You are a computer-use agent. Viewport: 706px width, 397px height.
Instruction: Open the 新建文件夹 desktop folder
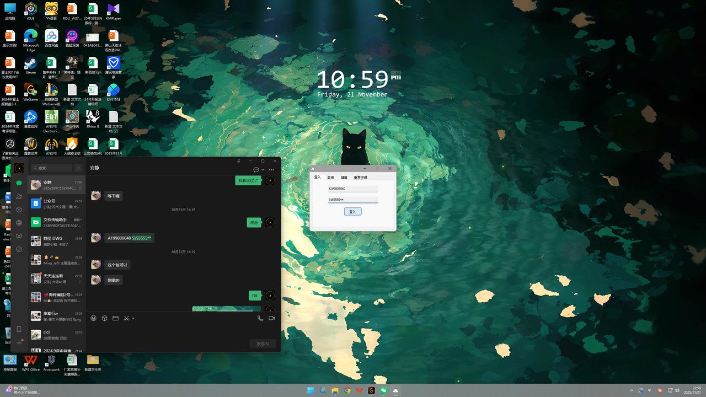pos(93,363)
